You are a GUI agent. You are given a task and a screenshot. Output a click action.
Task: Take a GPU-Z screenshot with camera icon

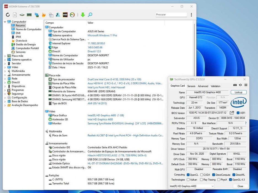(x=235, y=85)
